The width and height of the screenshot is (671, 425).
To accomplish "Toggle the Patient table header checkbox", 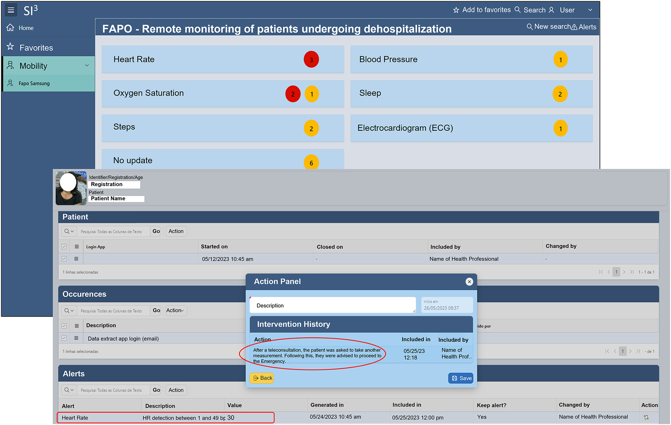I will tap(64, 247).
